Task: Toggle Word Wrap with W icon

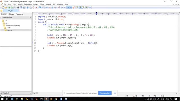Action: tap(65, 8)
